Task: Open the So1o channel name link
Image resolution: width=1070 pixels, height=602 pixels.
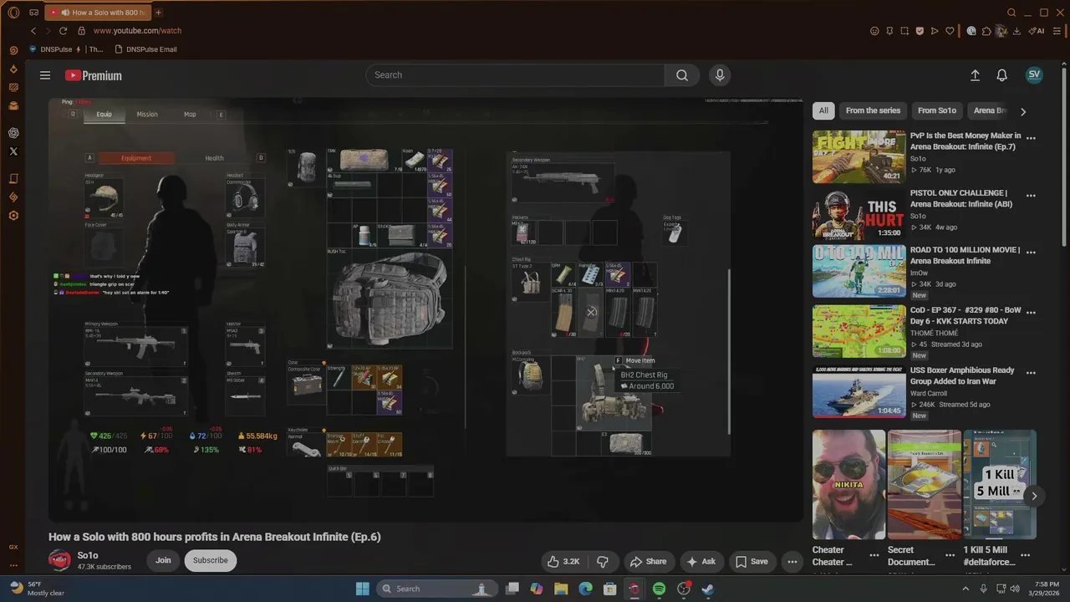Action: (x=88, y=555)
